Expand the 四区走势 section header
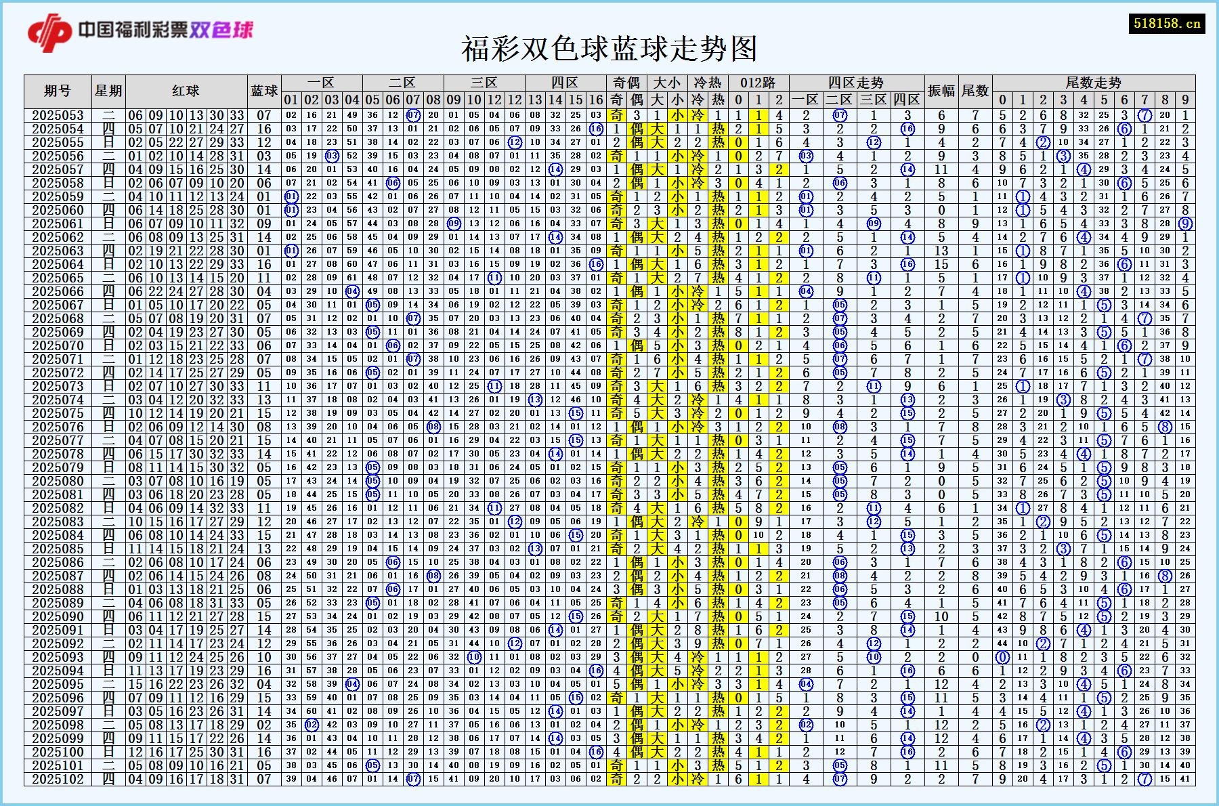 tap(855, 83)
